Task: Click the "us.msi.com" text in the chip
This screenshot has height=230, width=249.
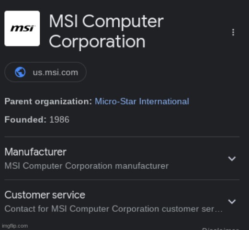Action: tap(56, 72)
